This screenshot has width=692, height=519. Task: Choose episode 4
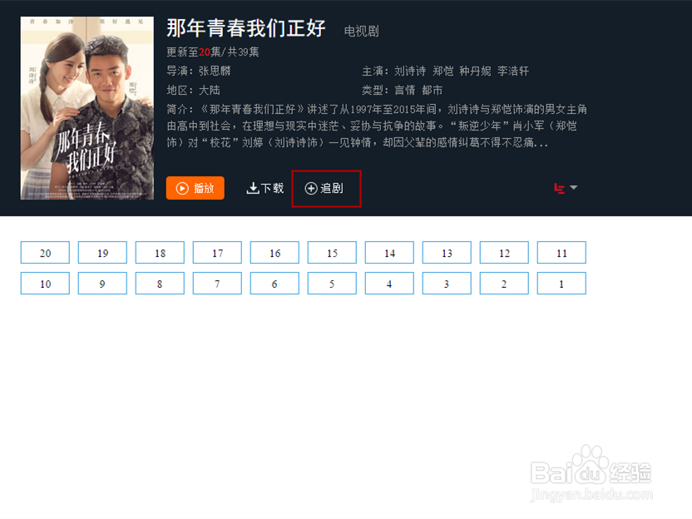389,284
